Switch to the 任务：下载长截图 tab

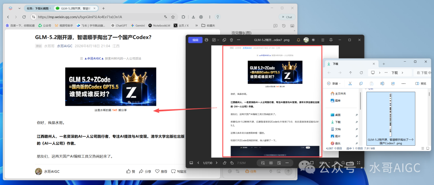click(38, 8)
